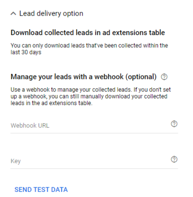Select the 30 days download limit note
The image size is (193, 197).
89,49
